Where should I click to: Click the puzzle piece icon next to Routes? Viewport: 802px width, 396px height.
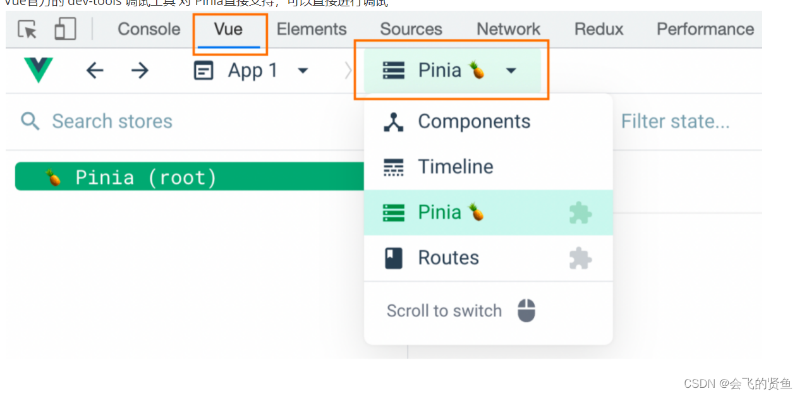coord(581,258)
